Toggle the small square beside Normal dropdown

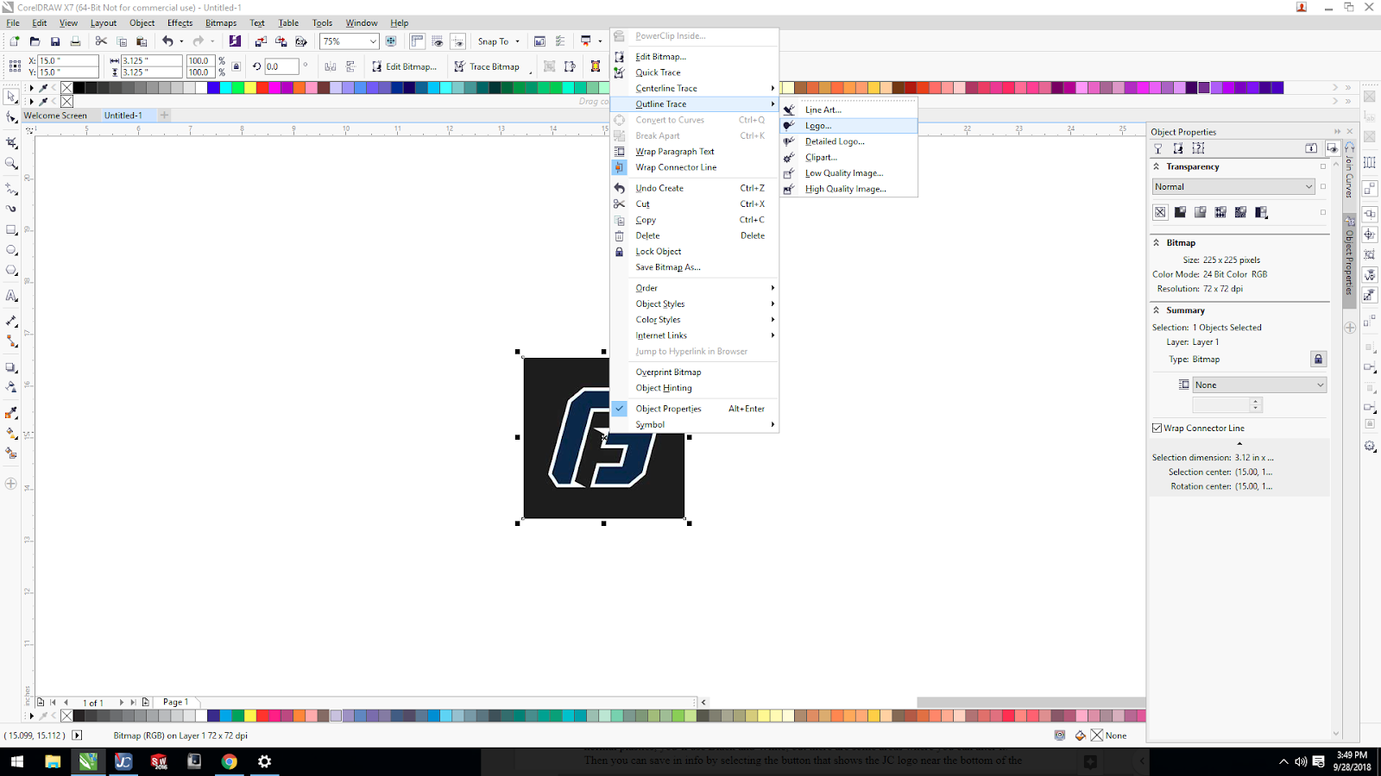pos(1322,186)
